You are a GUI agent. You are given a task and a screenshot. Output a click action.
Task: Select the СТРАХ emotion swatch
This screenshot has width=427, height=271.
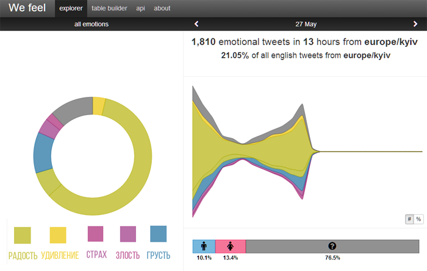coord(96,234)
